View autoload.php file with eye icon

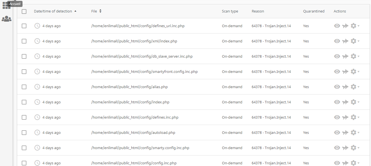(337, 132)
